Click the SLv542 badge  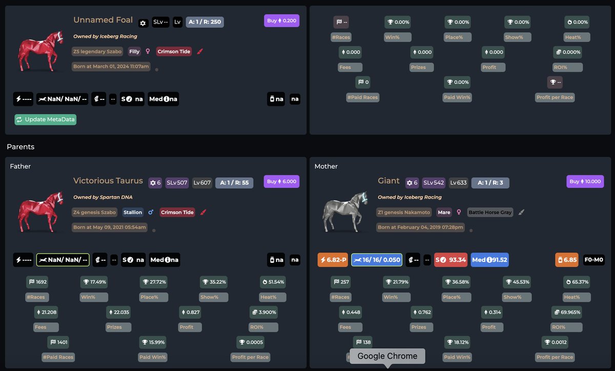click(434, 183)
